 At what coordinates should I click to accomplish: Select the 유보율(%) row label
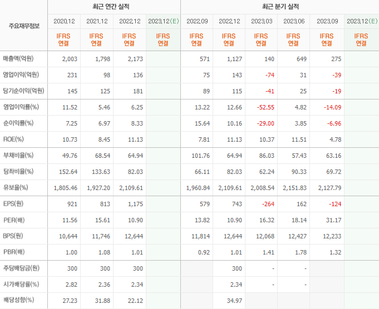pos(16,188)
